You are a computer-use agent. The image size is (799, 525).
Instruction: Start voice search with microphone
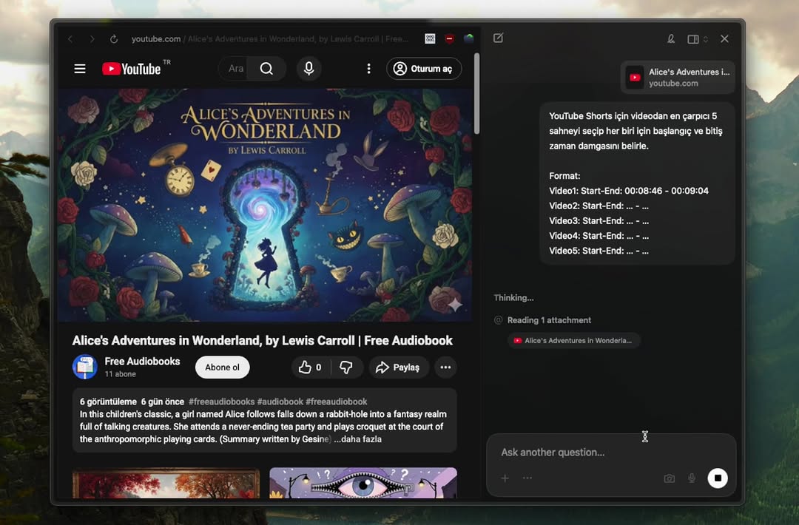pos(309,68)
